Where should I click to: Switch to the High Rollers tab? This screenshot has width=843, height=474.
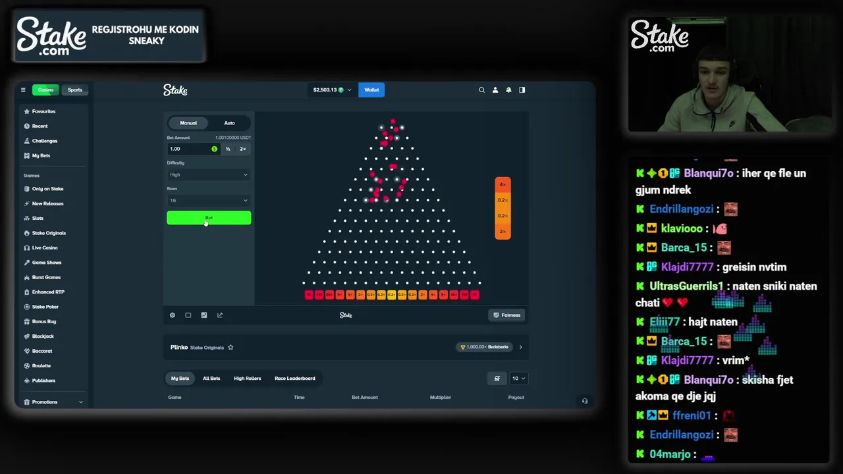coord(248,379)
